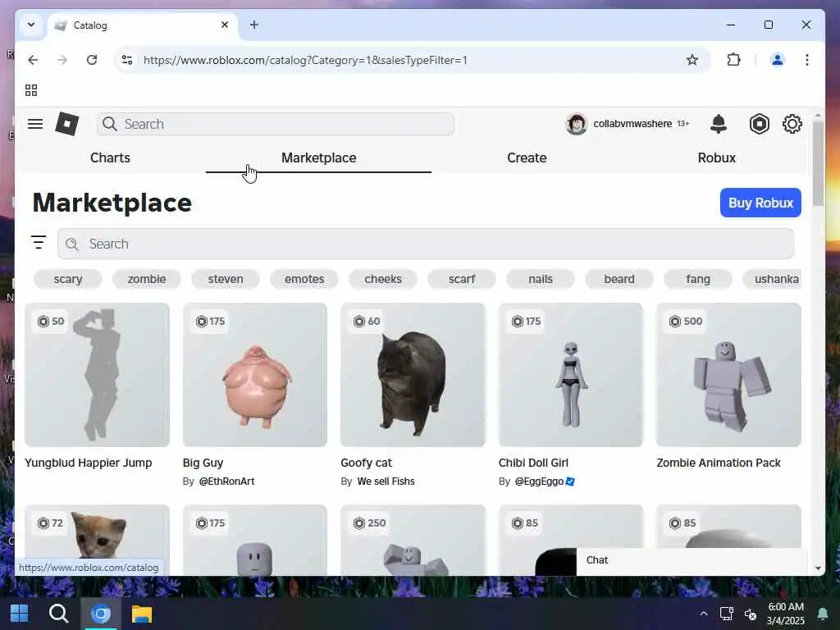
Task: Select the fang suggestion chip
Action: coord(697,279)
